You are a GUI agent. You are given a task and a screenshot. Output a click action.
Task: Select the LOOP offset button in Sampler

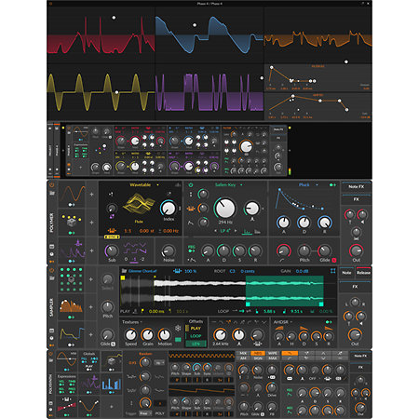click(196, 336)
